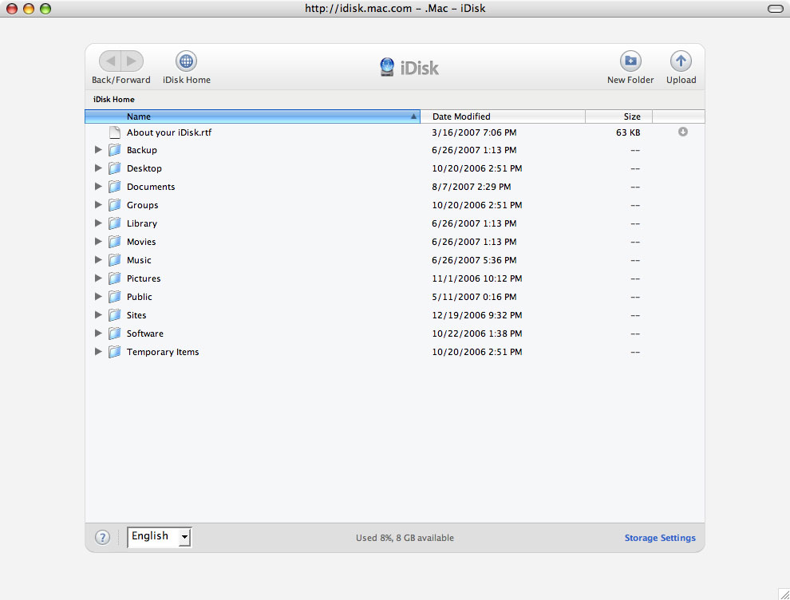Open the help question mark button
The height and width of the screenshot is (600, 790).
[102, 538]
